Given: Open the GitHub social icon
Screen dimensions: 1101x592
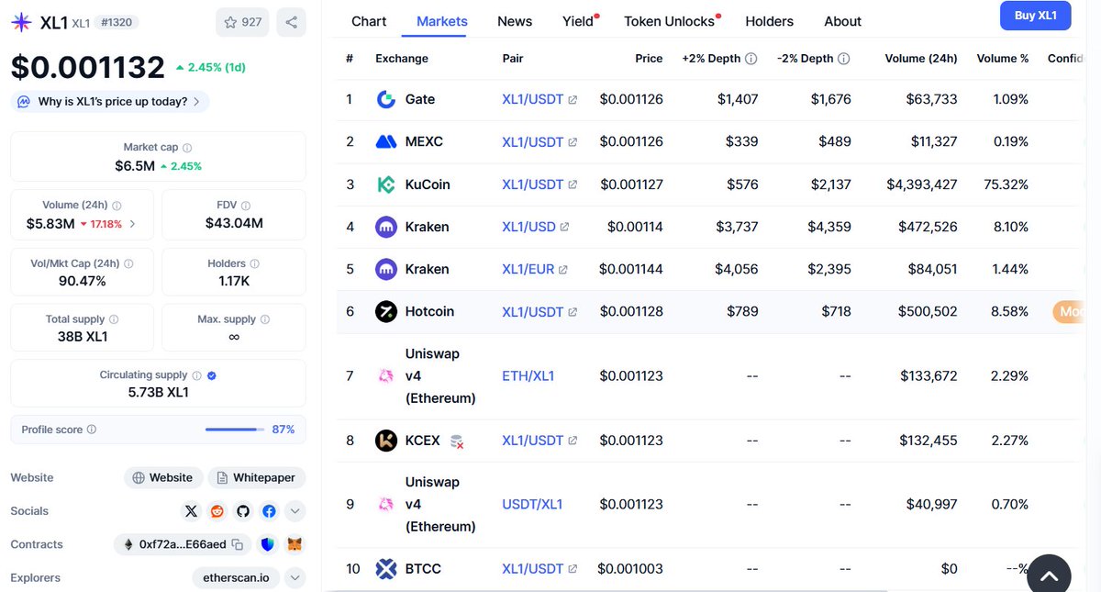Looking at the screenshot, I should [x=243, y=511].
